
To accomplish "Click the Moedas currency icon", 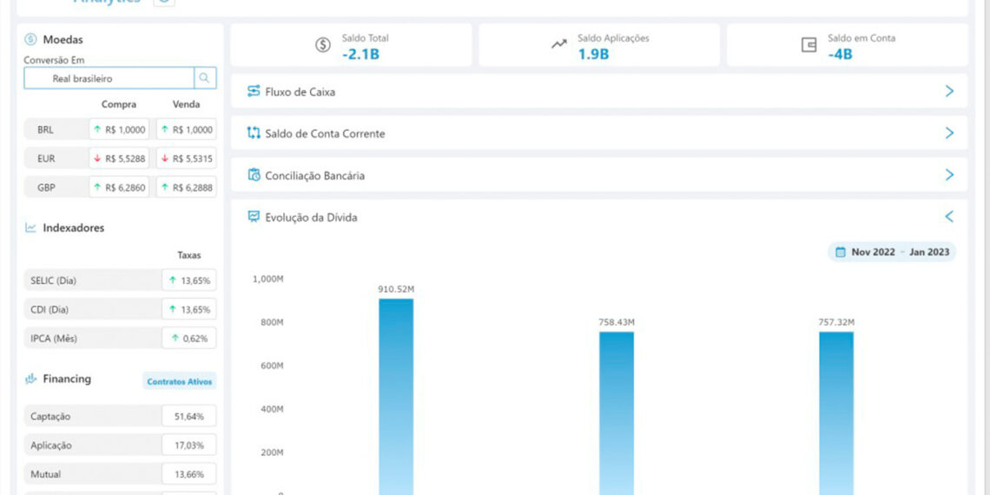I will coord(30,39).
